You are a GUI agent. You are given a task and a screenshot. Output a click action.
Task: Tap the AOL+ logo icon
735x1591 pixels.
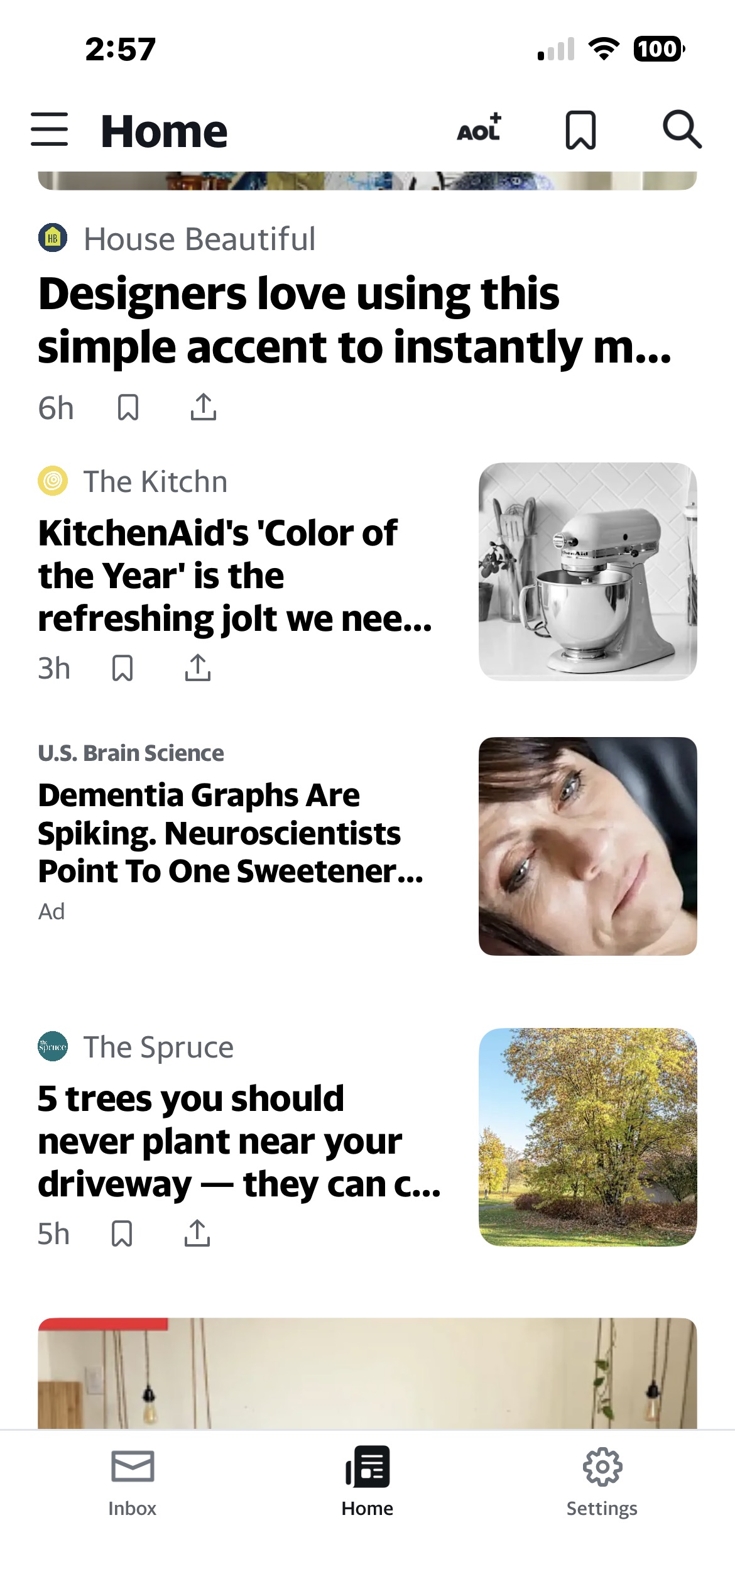coord(479,129)
